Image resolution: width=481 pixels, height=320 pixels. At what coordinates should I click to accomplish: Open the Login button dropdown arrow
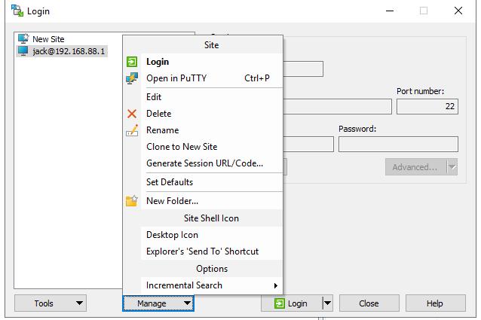pos(328,303)
